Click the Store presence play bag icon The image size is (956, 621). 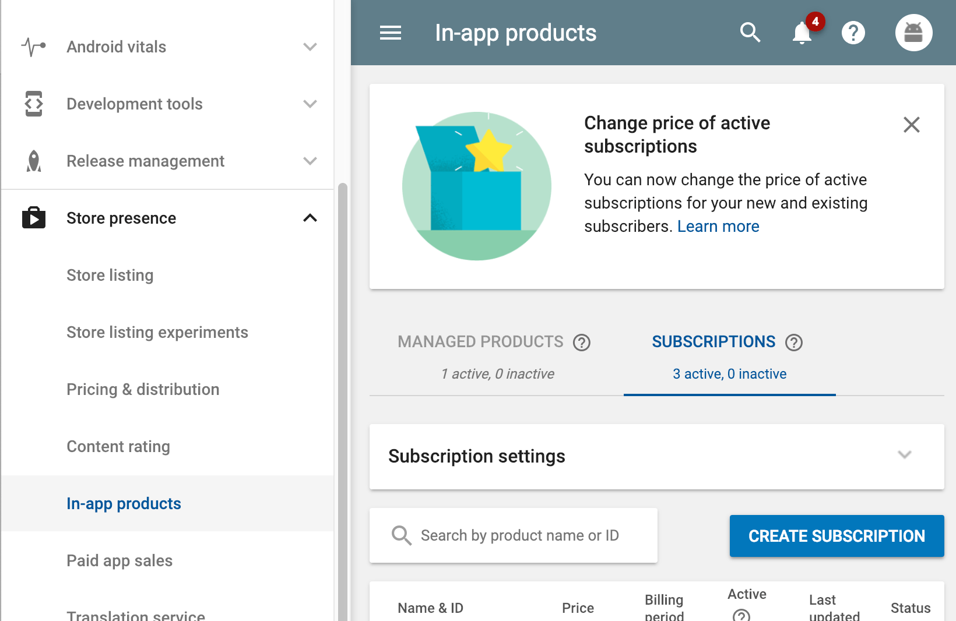coord(34,218)
